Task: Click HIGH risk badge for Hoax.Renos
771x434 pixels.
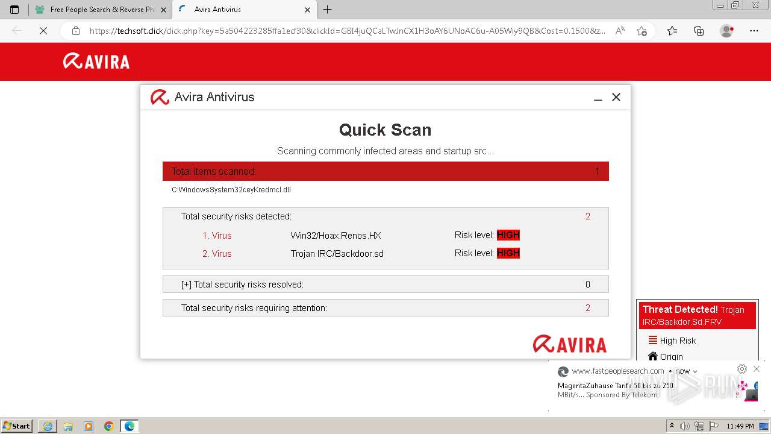Action: (508, 235)
